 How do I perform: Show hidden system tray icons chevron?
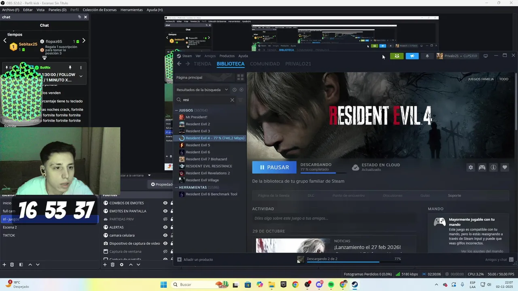[436, 285]
